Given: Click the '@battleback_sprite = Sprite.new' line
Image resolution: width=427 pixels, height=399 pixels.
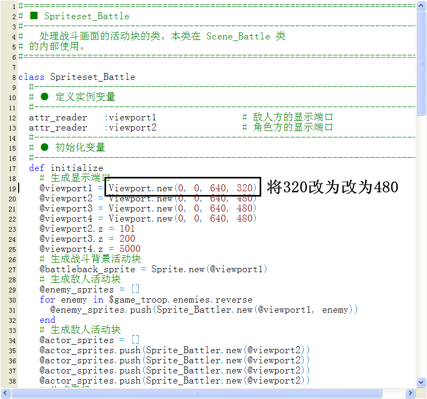Looking at the screenshot, I should click(154, 269).
